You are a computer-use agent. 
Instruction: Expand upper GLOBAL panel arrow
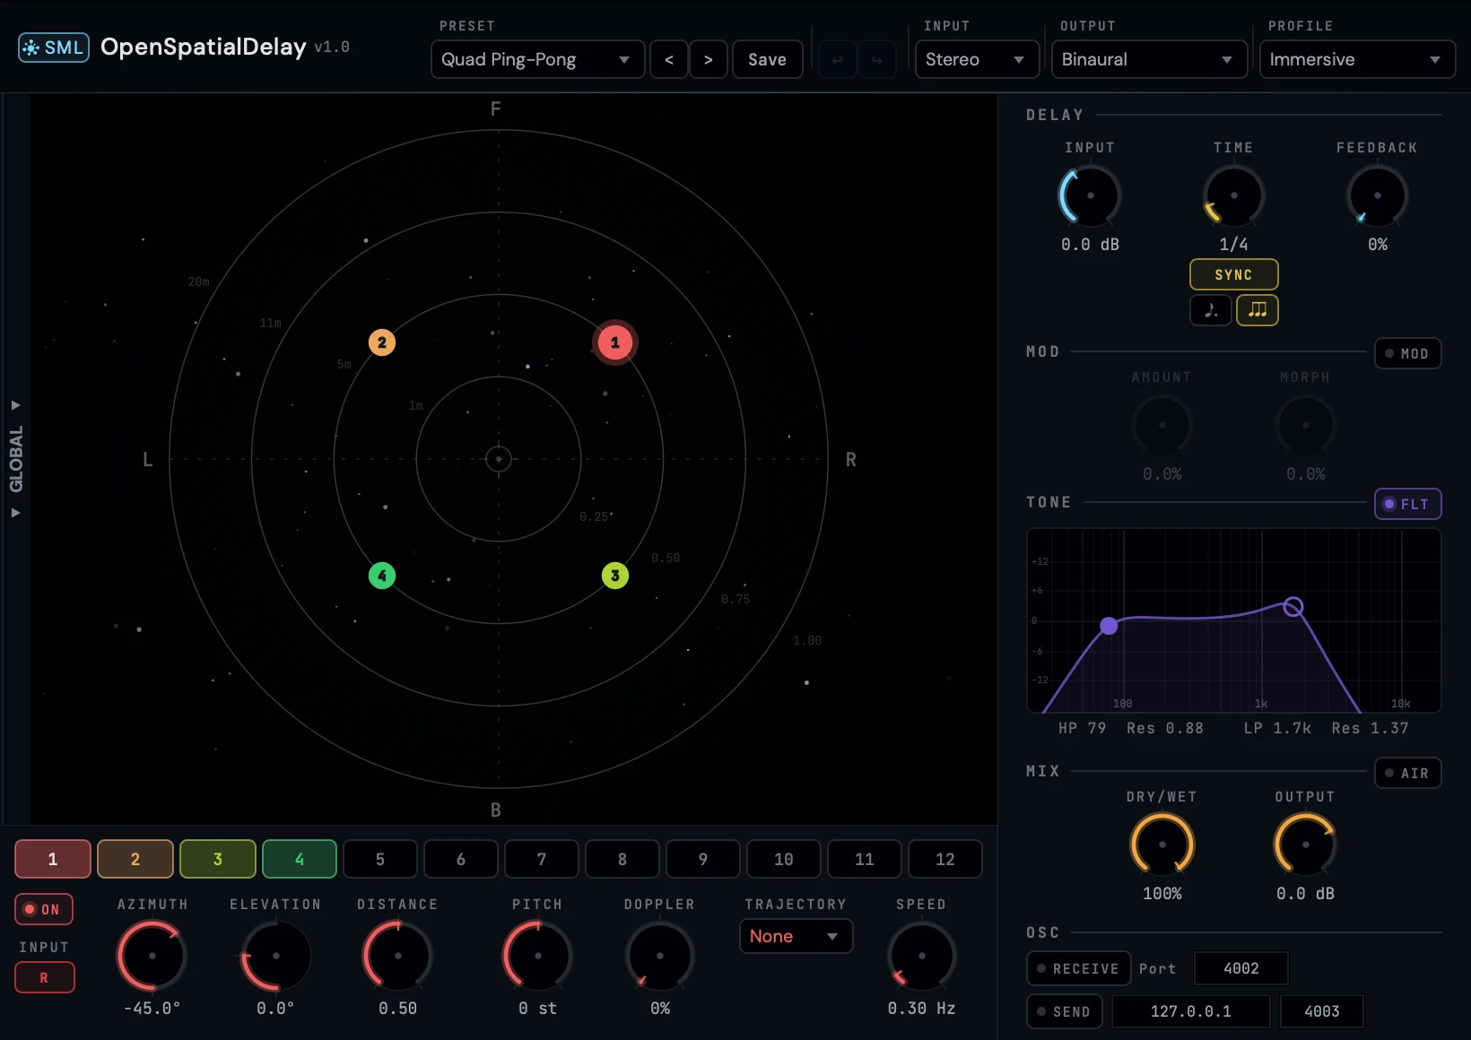pos(15,405)
